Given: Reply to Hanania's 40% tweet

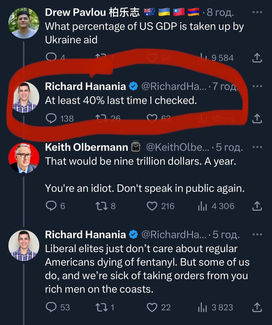Looking at the screenshot, I should click(x=51, y=118).
